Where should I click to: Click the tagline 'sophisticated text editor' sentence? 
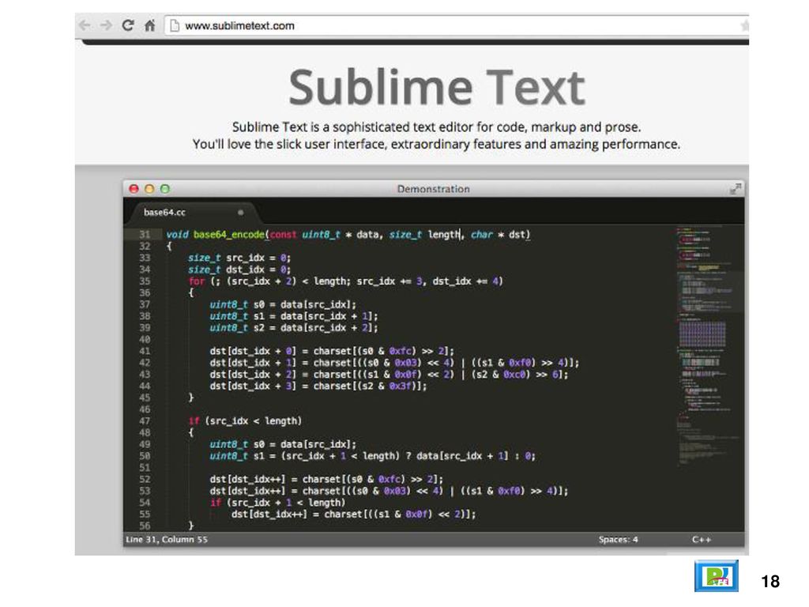(436, 127)
